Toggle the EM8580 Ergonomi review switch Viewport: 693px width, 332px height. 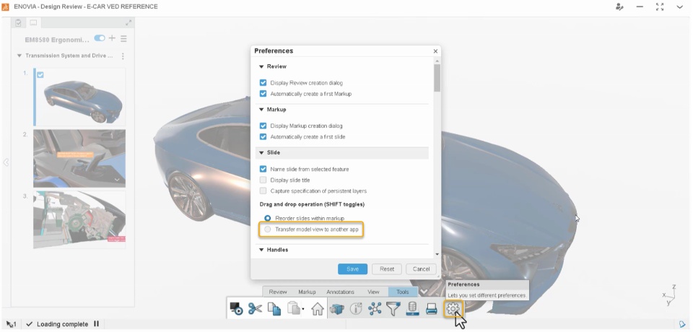coord(100,38)
